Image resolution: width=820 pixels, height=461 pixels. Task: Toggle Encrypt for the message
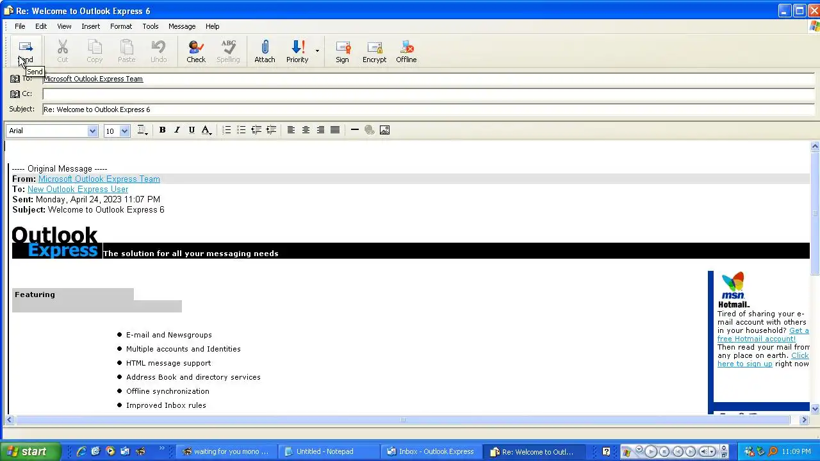(374, 52)
